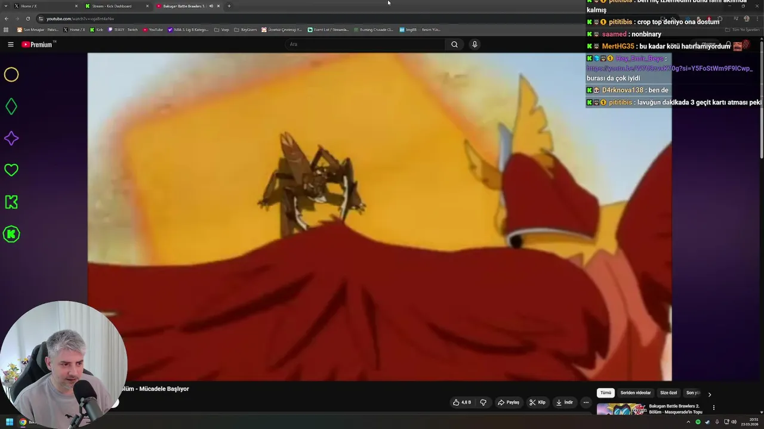764x429 pixels.
Task: Open Chrome from the Windows taskbar
Action: pos(23,422)
